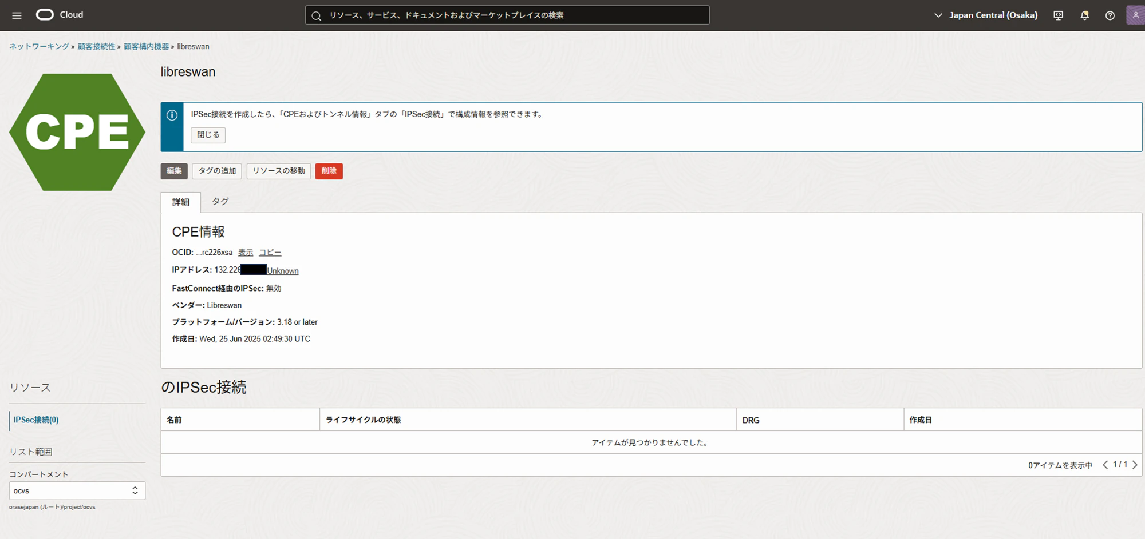The image size is (1145, 539).
Task: Open the hamburger navigation menu
Action: (x=17, y=15)
